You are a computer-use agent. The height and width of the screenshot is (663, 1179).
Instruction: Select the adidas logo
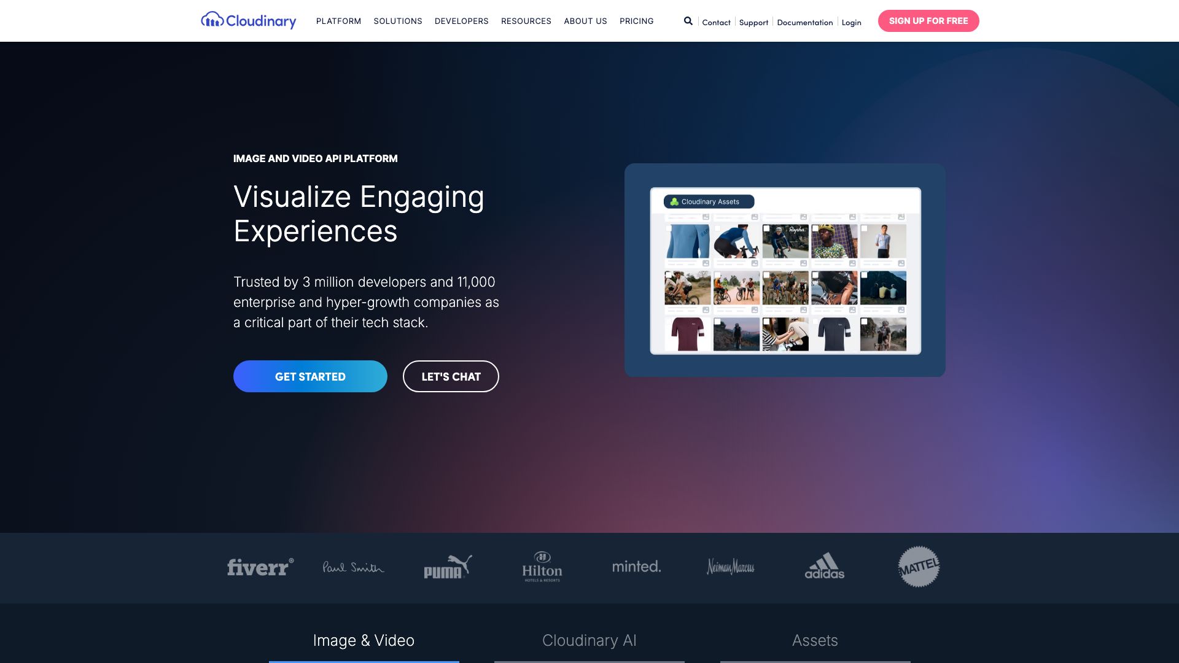pos(824,567)
